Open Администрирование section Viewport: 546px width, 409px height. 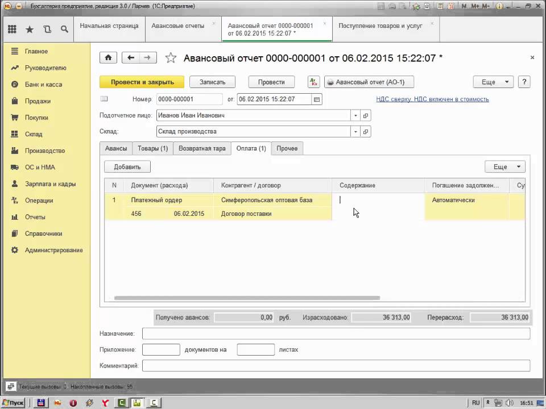[53, 251]
